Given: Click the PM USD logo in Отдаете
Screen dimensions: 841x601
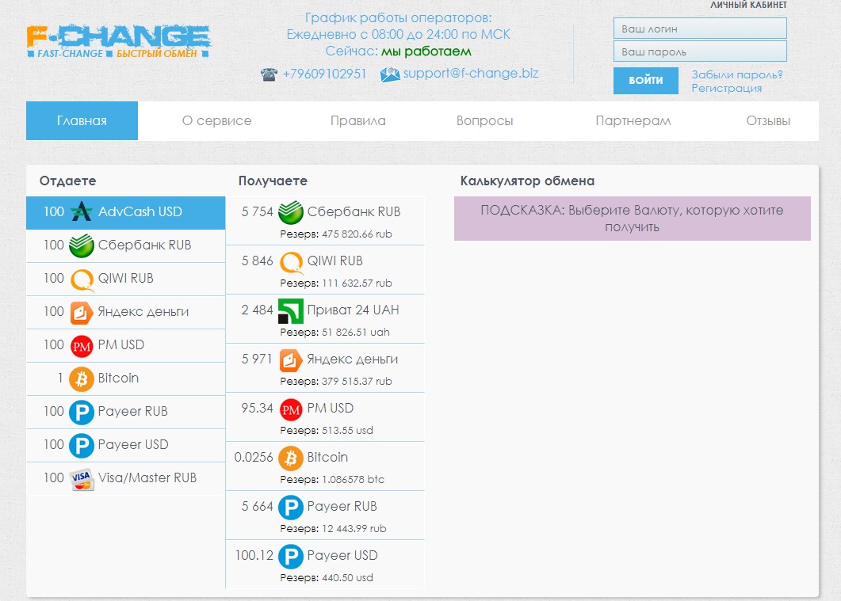Looking at the screenshot, I should [82, 346].
